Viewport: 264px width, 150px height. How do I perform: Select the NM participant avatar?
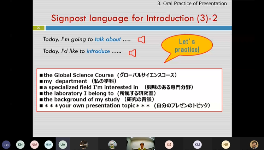34,145
